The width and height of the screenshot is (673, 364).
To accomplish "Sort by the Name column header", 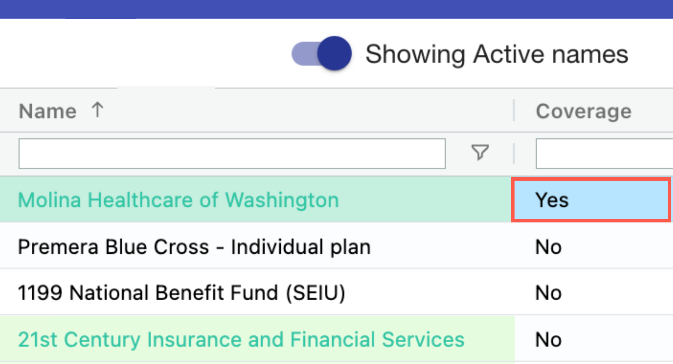I will coord(48,111).
